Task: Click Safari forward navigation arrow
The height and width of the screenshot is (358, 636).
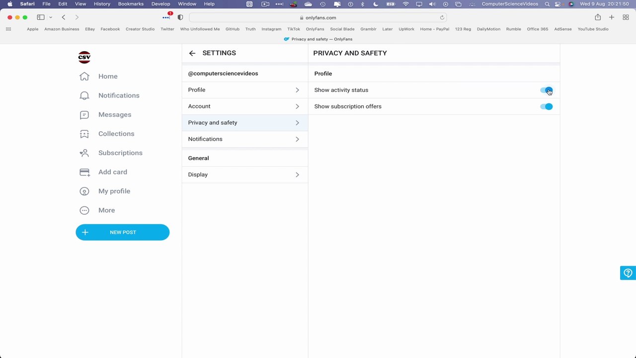Action: point(77,17)
